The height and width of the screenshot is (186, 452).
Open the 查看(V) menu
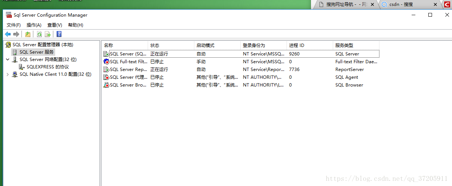55,25
